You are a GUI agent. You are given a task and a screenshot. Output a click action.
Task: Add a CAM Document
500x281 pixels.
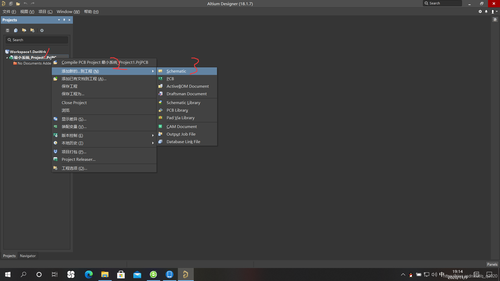187,127
